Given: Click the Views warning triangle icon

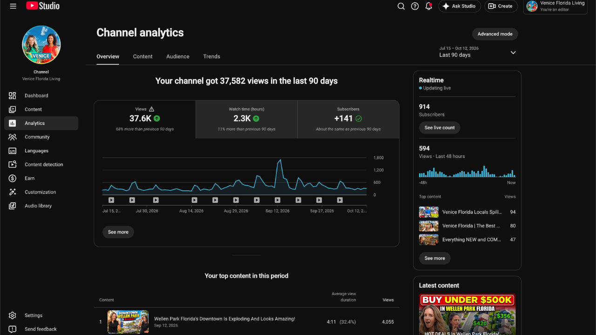Looking at the screenshot, I should click(x=151, y=109).
